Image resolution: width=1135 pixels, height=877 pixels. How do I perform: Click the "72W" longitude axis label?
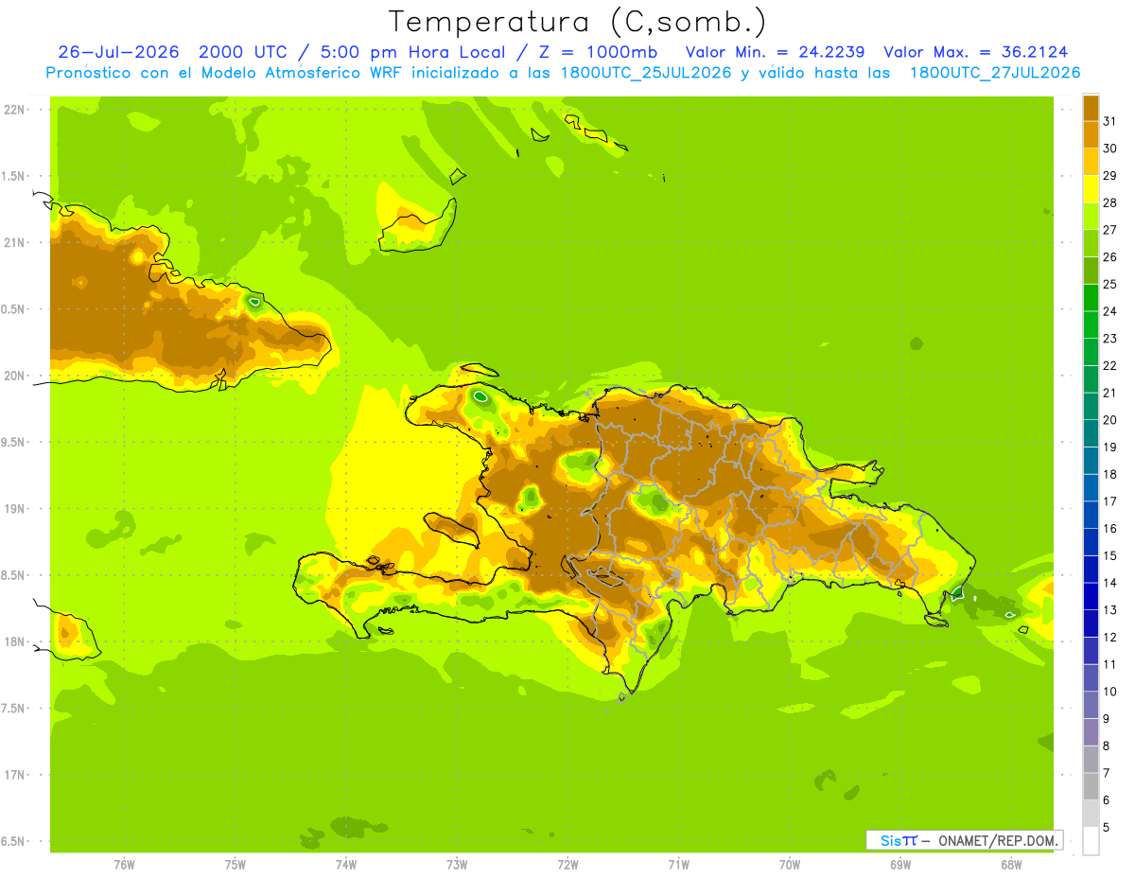point(567,865)
